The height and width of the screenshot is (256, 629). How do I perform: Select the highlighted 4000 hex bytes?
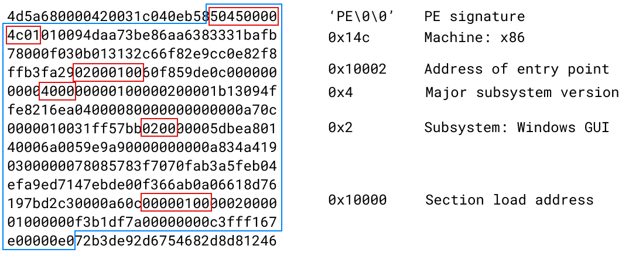tap(57, 92)
